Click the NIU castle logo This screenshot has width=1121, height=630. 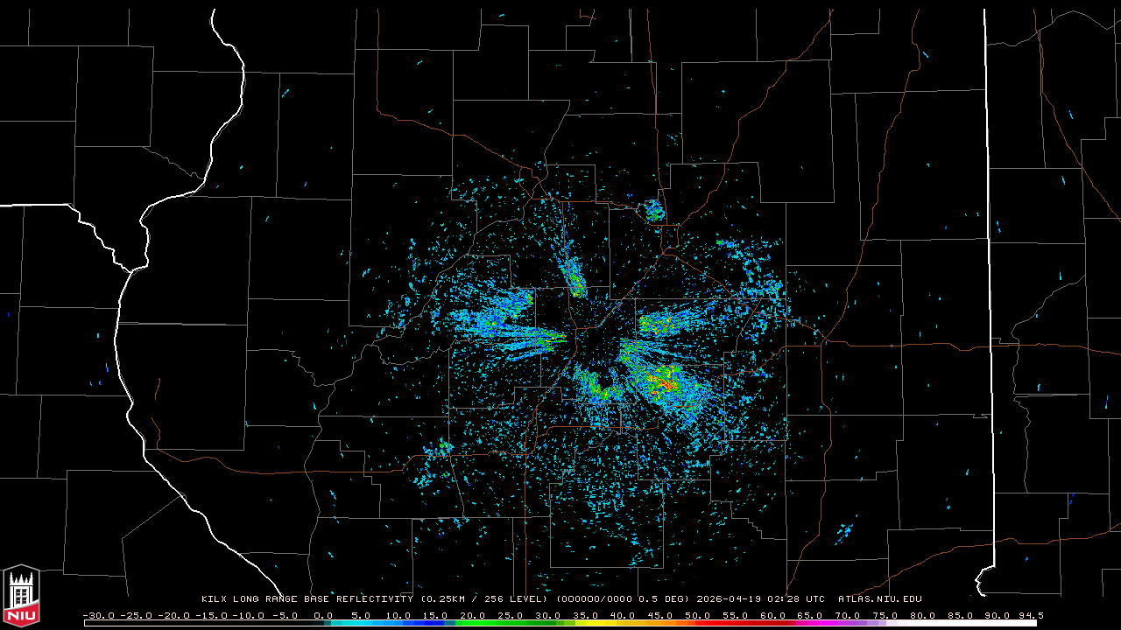pyautogui.click(x=22, y=597)
